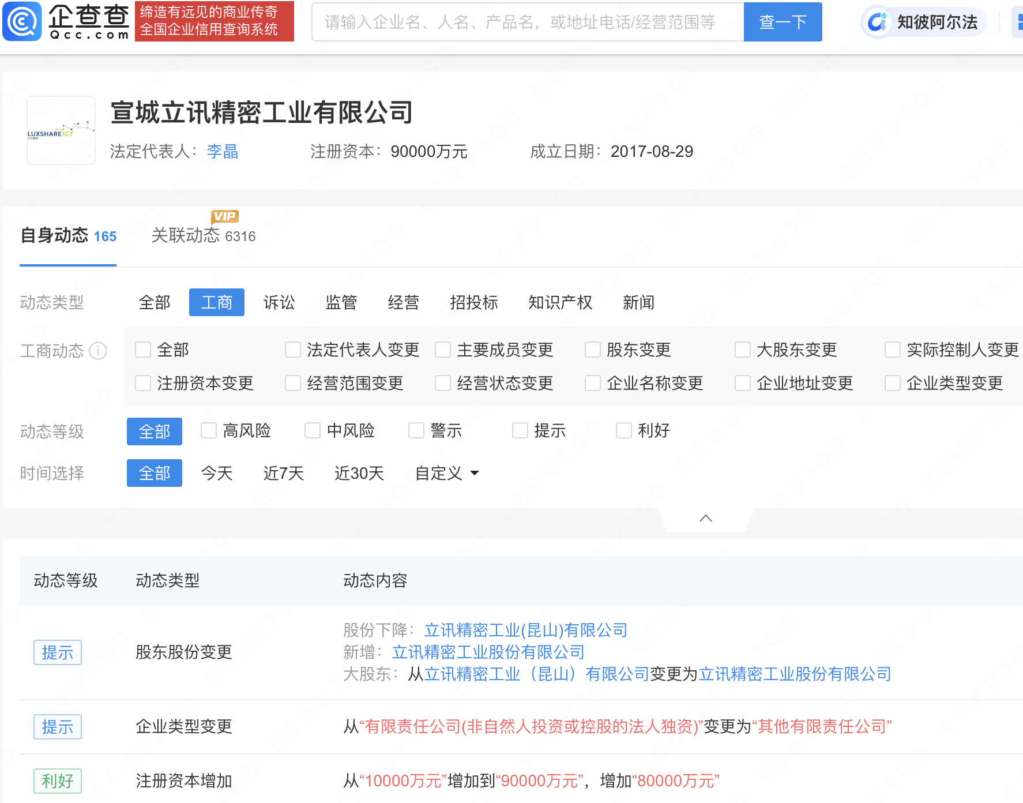
Task: Check the 实际控制人变更 checkbox
Action: pyautogui.click(x=893, y=350)
